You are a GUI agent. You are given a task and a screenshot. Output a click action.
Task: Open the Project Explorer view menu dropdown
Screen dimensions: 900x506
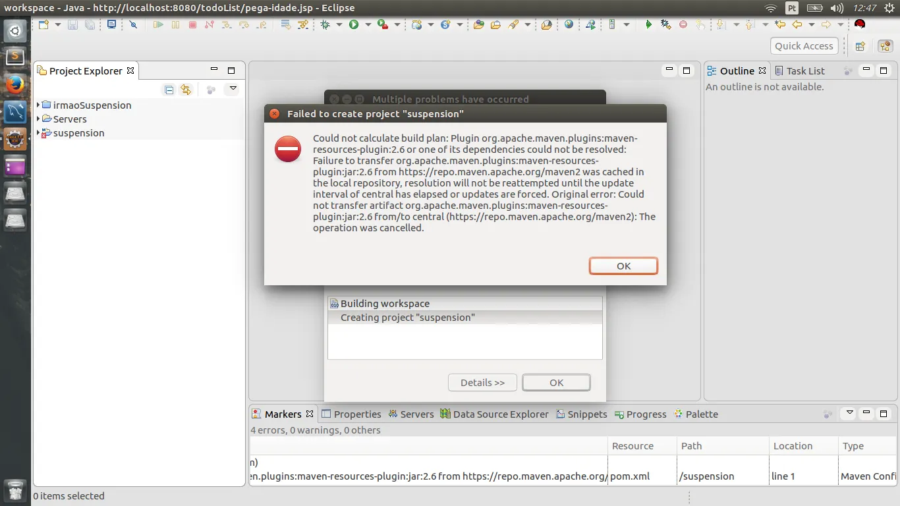tap(233, 89)
